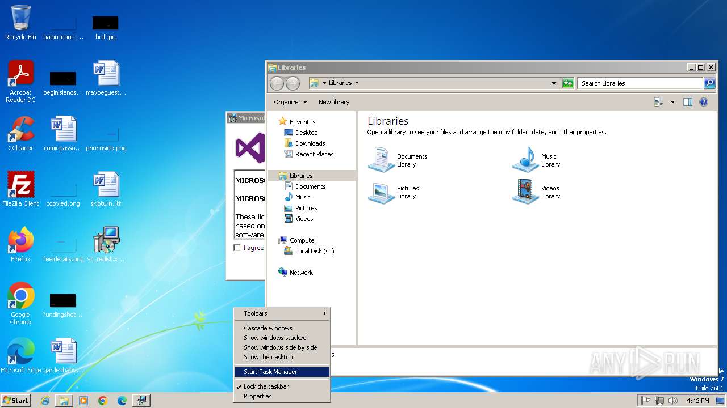Open Videos Library in main pane
The width and height of the screenshot is (727, 408).
click(537, 192)
